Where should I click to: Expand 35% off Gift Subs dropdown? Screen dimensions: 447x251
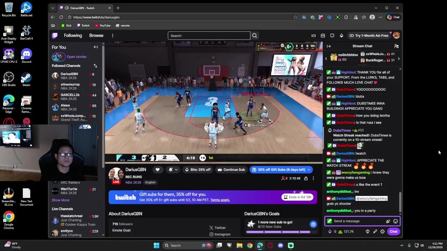coord(309,170)
